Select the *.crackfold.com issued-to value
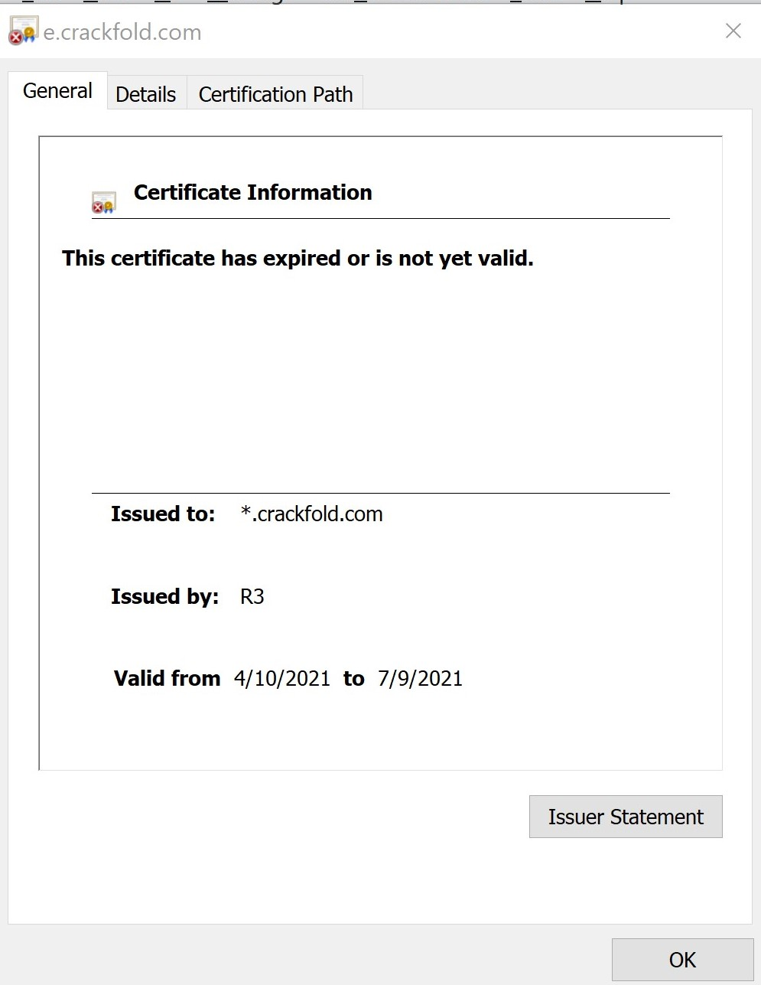The image size is (761, 985). [311, 514]
